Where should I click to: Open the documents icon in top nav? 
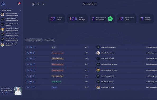pyautogui.click(x=43, y=4)
